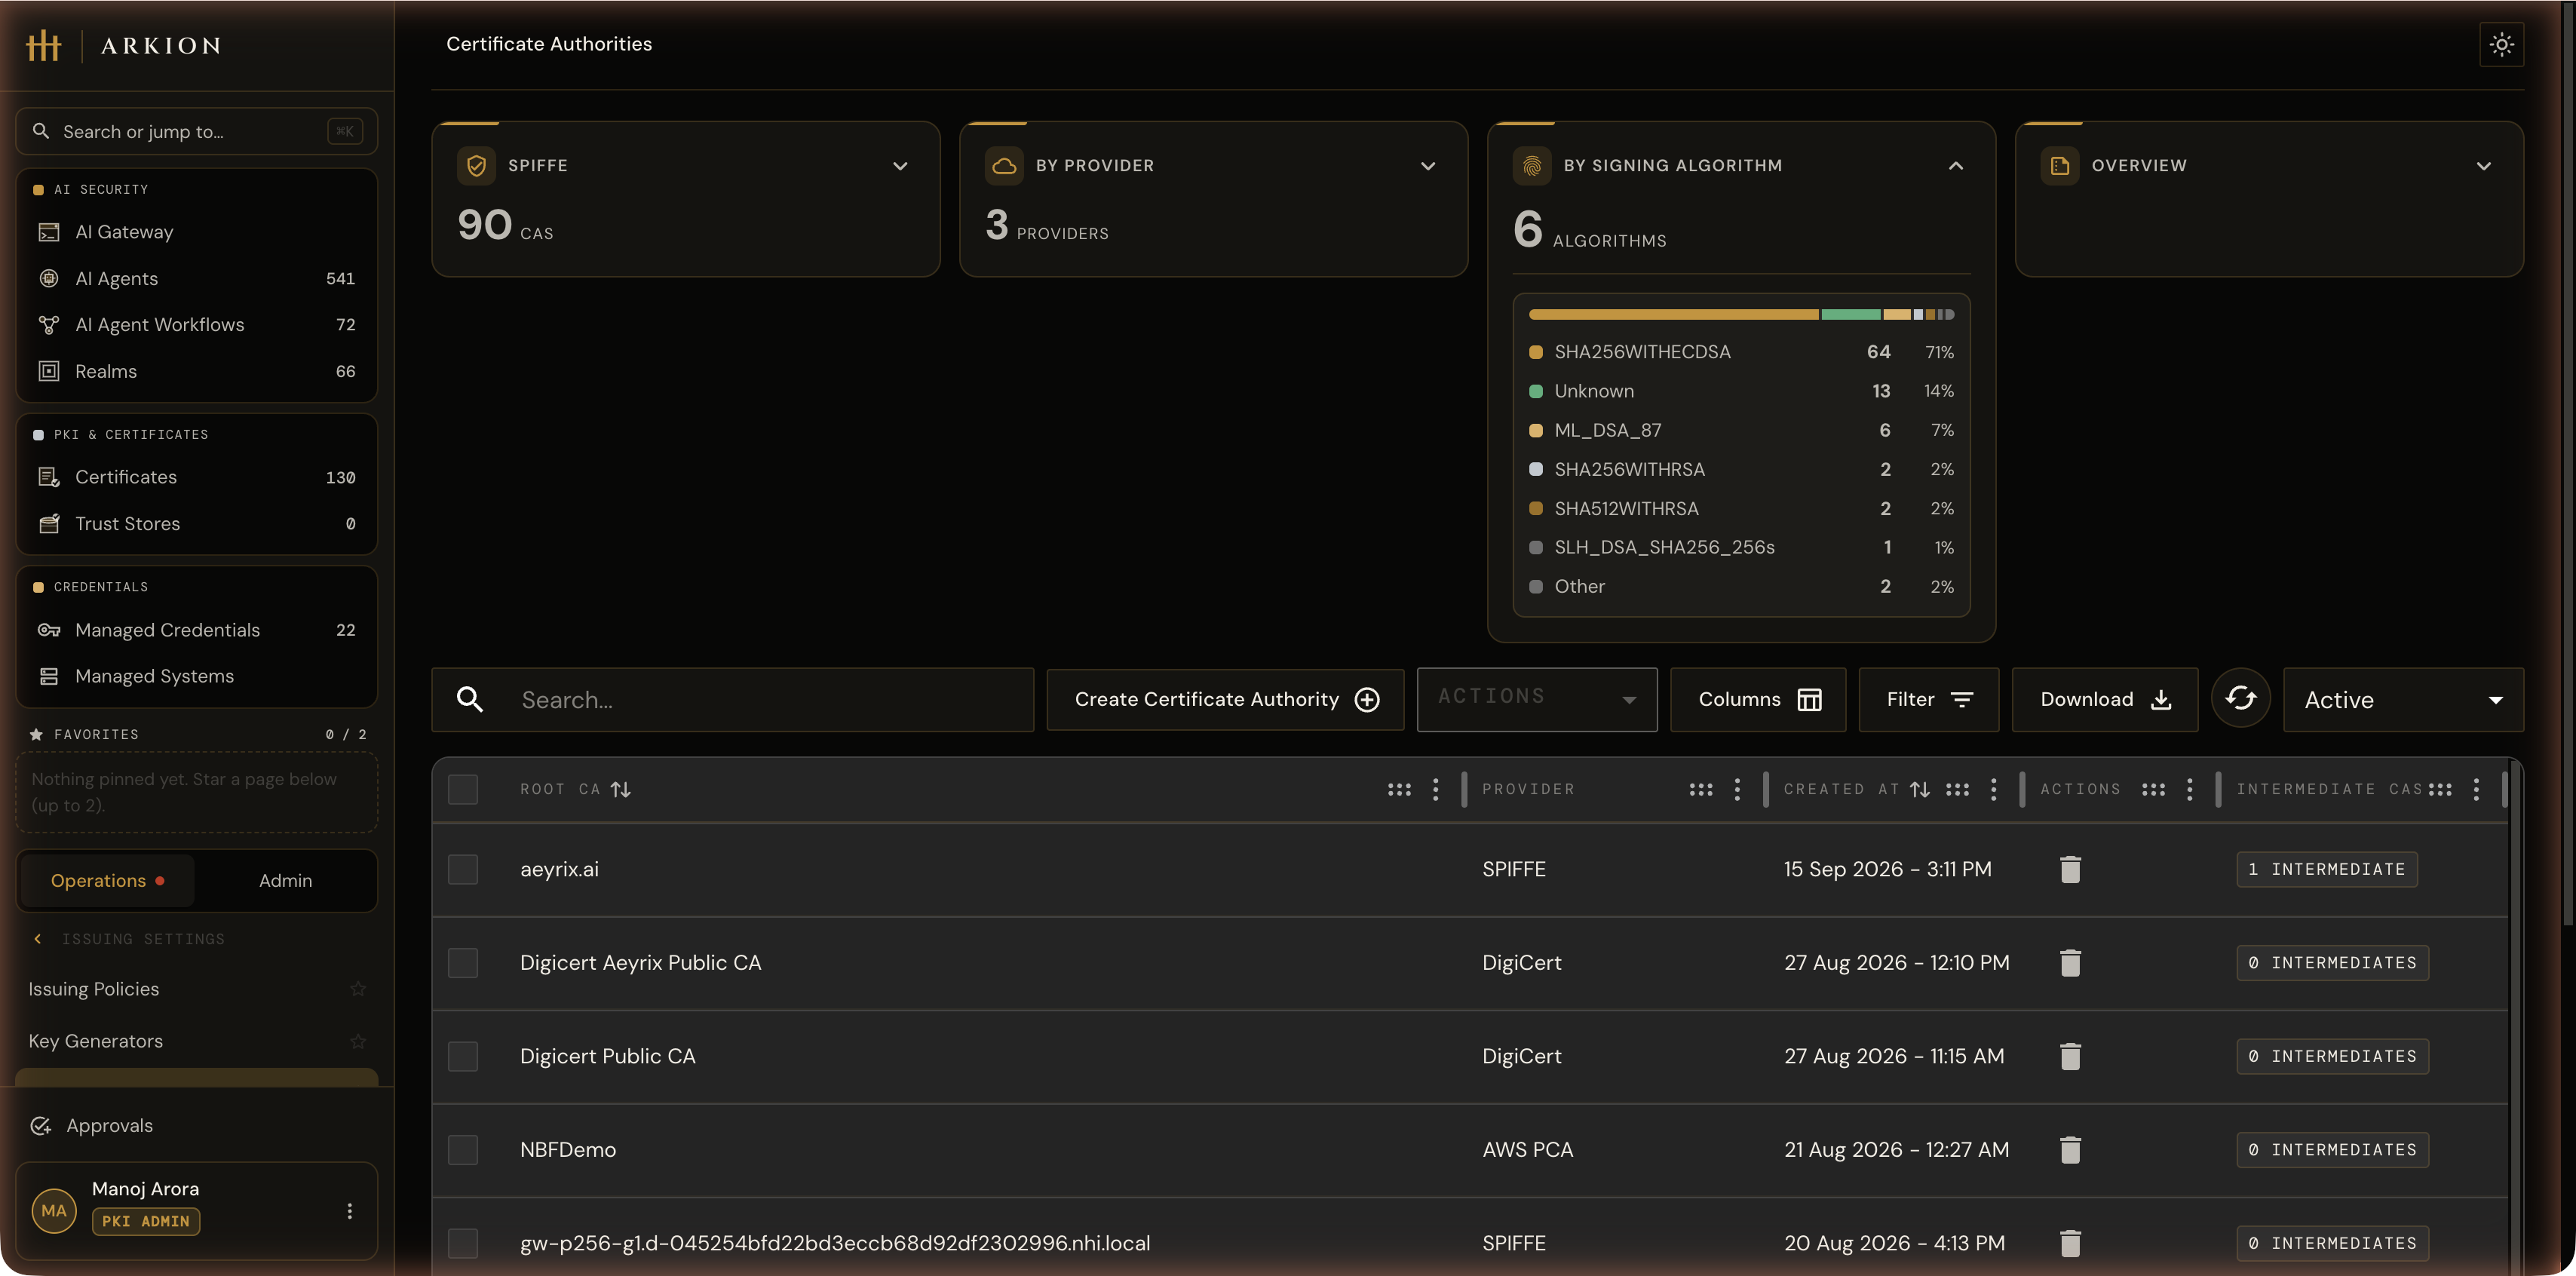The height and width of the screenshot is (1276, 2576).
Task: Expand the Overview card
Action: click(2484, 166)
